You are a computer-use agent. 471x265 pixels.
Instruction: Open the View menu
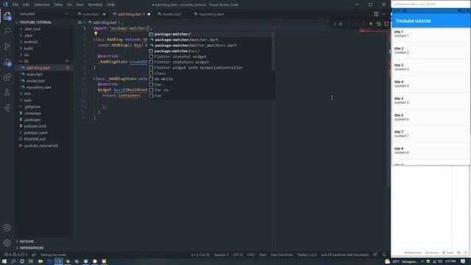(58, 4)
